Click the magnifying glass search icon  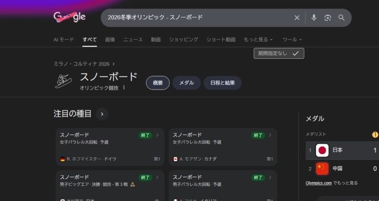click(342, 18)
